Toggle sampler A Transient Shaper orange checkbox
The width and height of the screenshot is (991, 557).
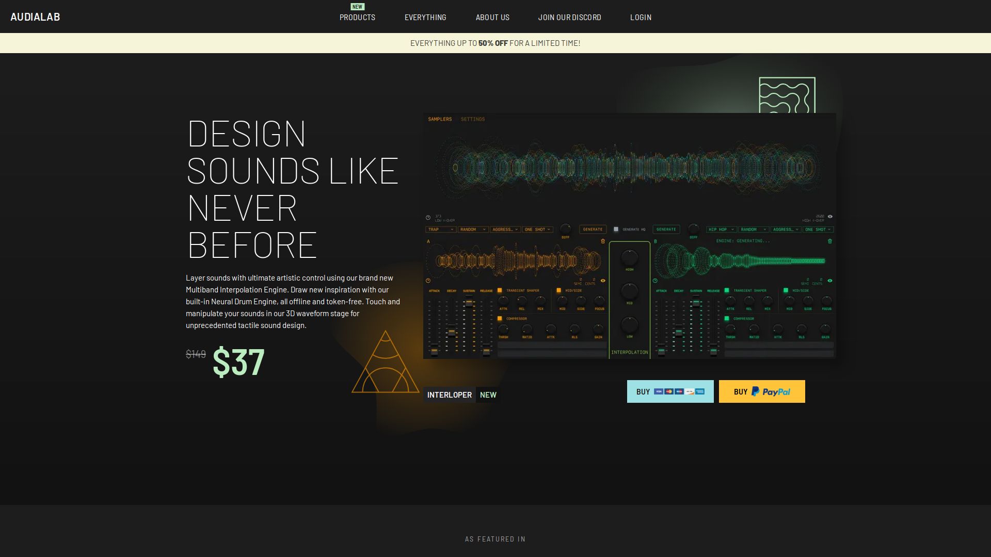point(500,290)
